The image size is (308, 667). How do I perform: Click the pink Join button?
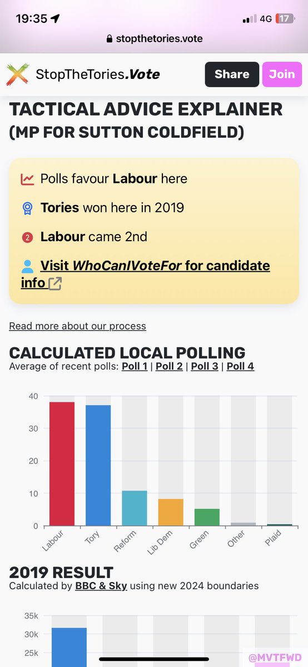[x=282, y=74]
